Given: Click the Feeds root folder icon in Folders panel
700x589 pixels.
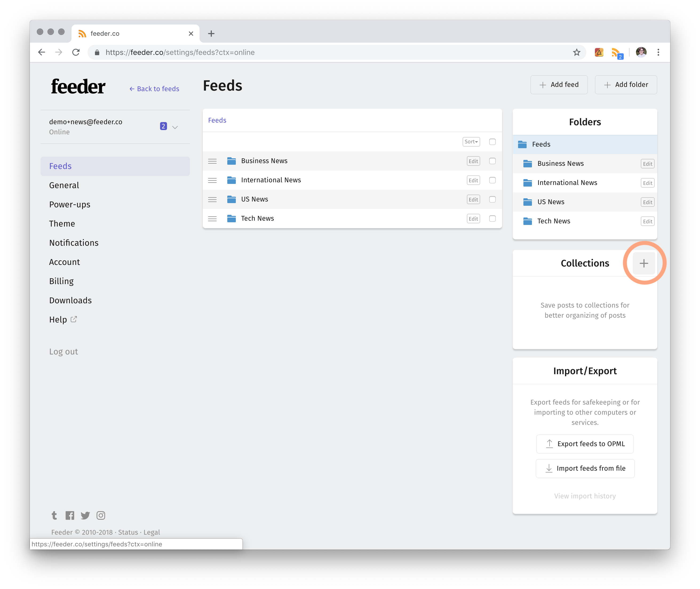Looking at the screenshot, I should [522, 144].
